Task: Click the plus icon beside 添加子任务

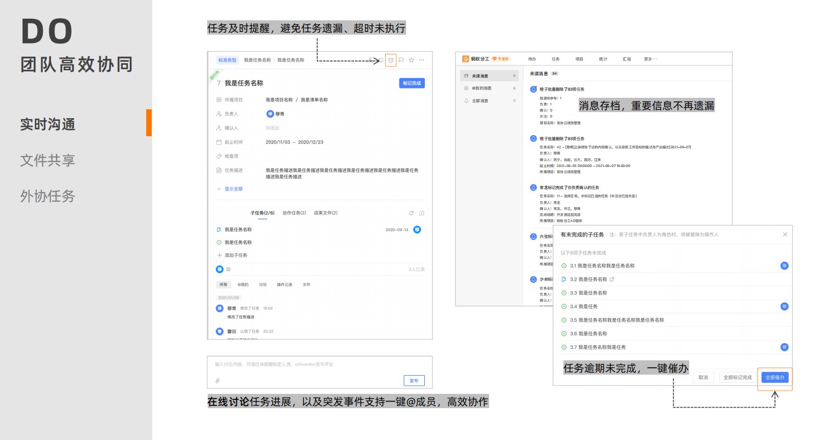Action: click(219, 255)
